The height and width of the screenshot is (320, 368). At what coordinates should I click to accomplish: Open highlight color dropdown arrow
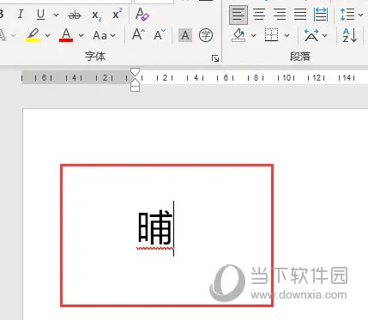pyautogui.click(x=47, y=36)
